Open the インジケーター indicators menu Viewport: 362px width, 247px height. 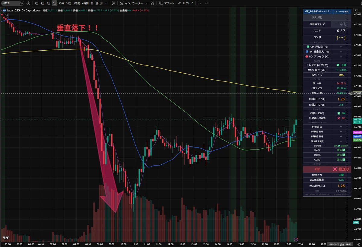[x=132, y=3]
